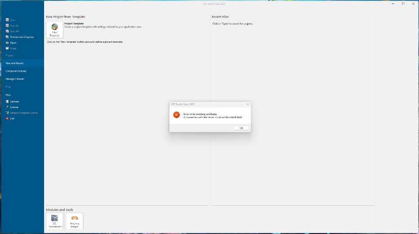Click the 'Preview and Organize' label
The width and height of the screenshot is (419, 234).
click(22, 37)
